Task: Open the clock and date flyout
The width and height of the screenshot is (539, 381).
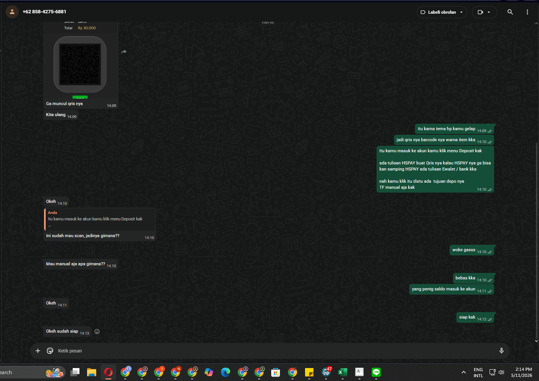Action: [x=522, y=372]
